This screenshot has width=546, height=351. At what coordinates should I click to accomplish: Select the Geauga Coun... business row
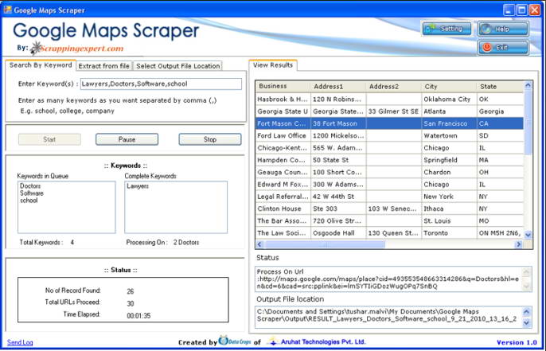pos(389,173)
